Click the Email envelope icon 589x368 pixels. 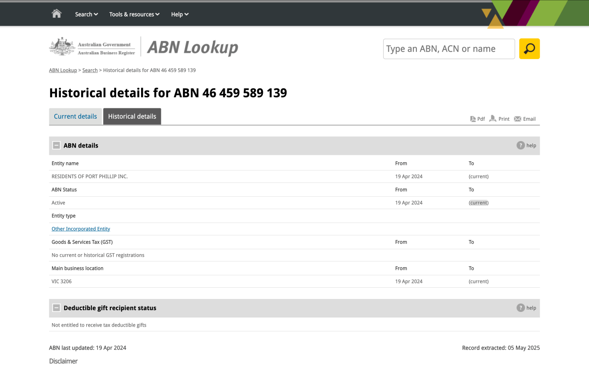(x=517, y=119)
